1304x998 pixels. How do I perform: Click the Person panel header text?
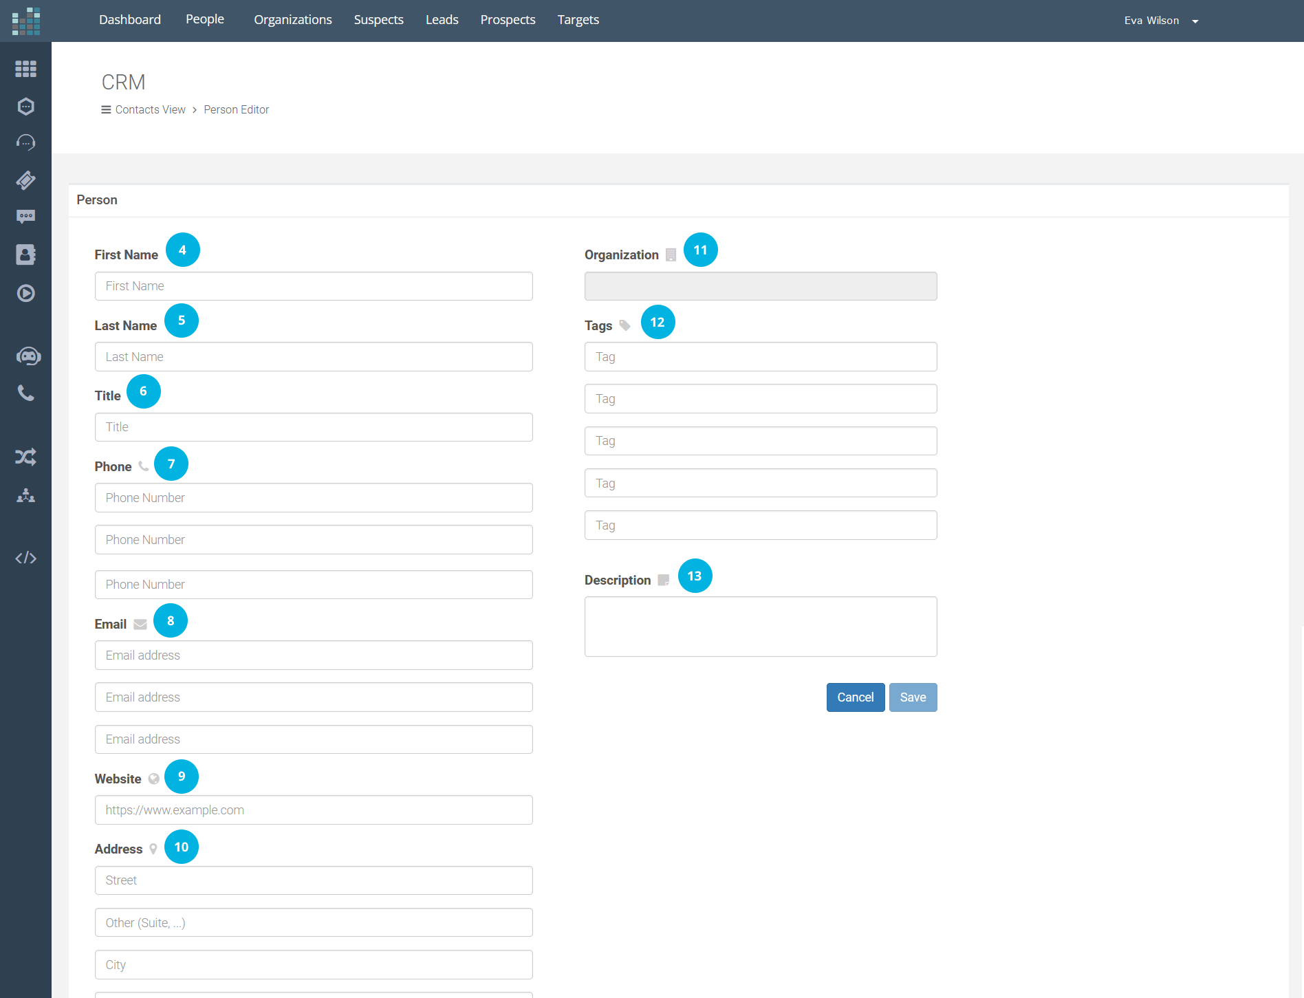point(97,200)
